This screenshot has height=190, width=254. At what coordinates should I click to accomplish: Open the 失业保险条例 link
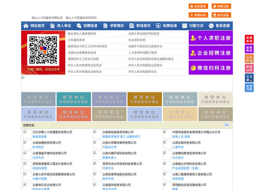point(137,40)
